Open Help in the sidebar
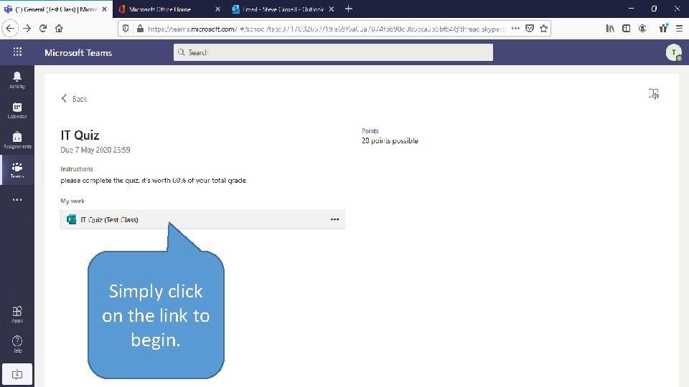Viewport: 689px width, 387px height. [17, 344]
